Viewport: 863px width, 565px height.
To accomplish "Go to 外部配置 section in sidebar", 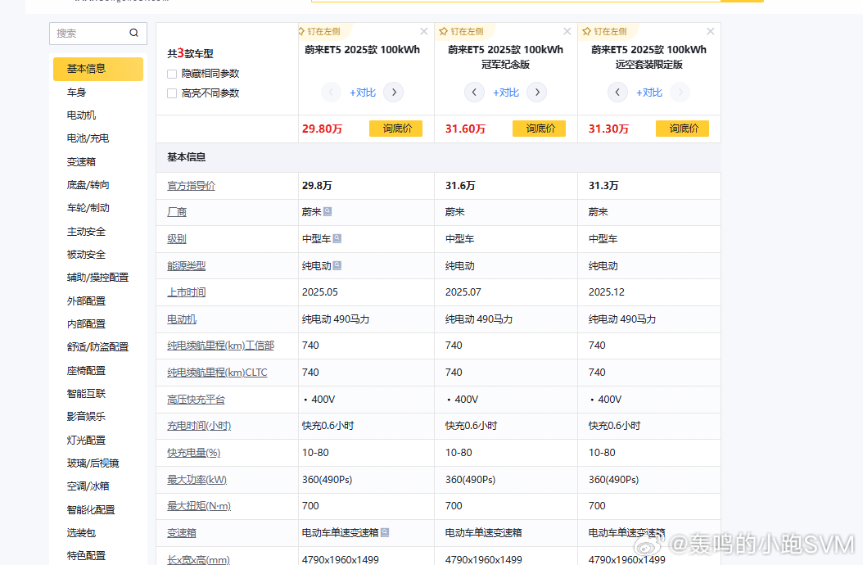I will (86, 301).
